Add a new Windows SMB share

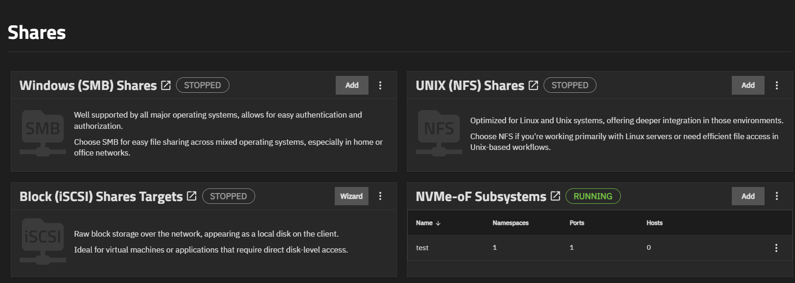click(352, 85)
